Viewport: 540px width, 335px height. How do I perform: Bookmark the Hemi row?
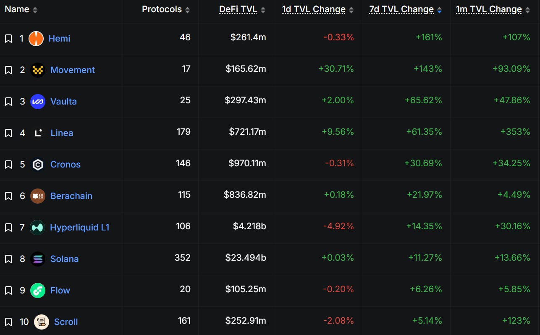coord(8,39)
